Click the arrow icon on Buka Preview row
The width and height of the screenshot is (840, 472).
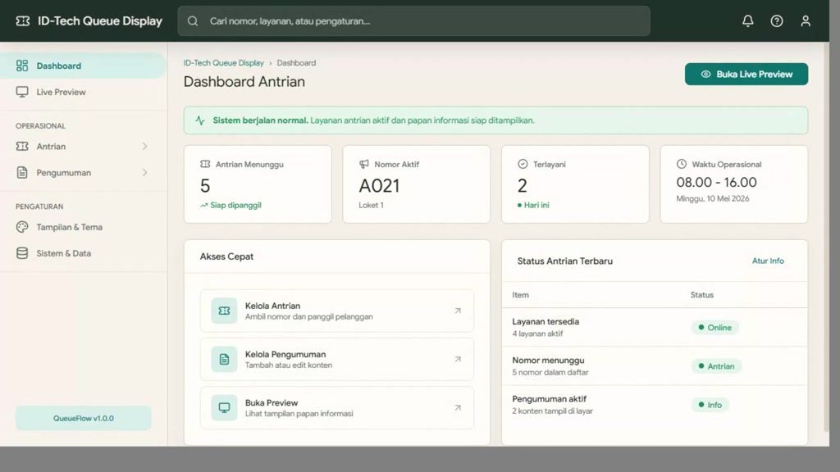[x=458, y=407]
